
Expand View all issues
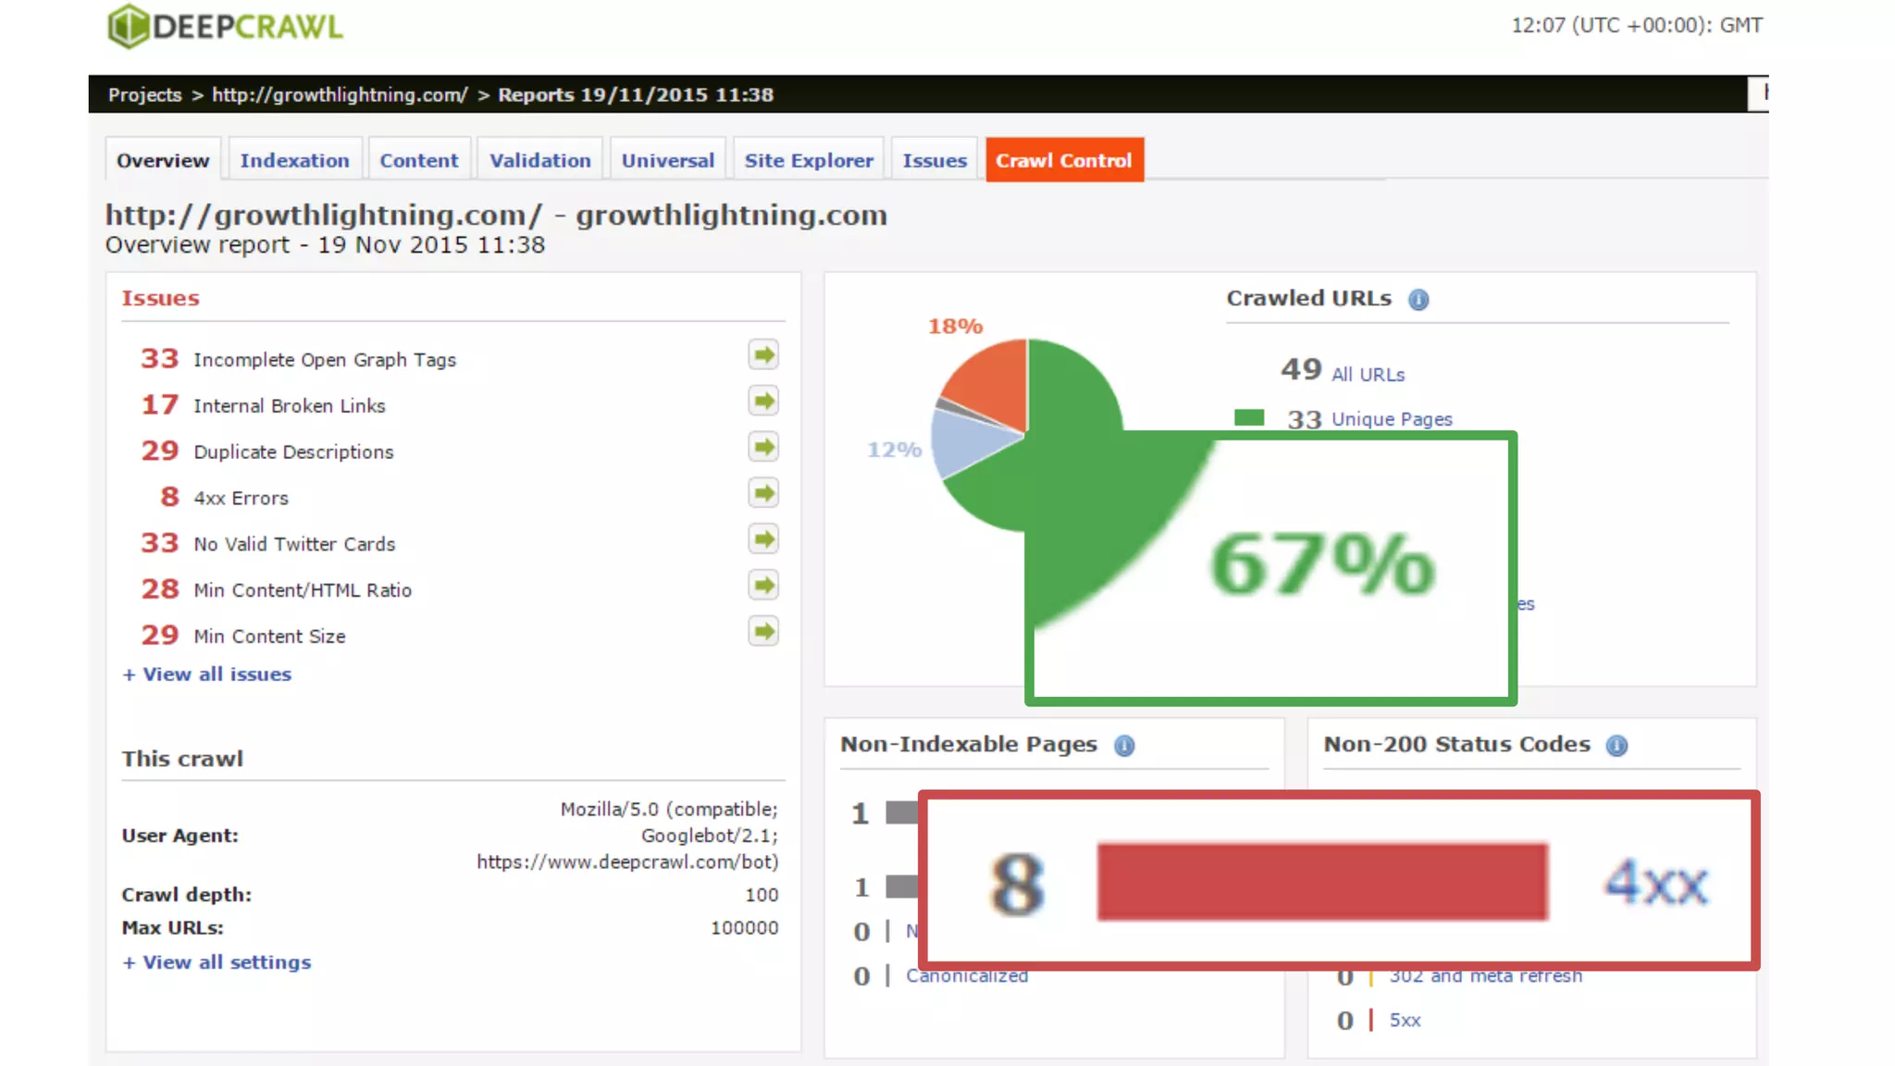tap(207, 675)
